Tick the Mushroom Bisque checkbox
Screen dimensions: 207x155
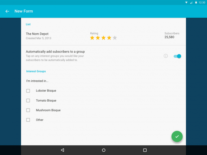point(28,110)
